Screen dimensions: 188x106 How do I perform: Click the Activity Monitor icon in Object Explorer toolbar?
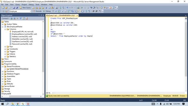click(27, 18)
